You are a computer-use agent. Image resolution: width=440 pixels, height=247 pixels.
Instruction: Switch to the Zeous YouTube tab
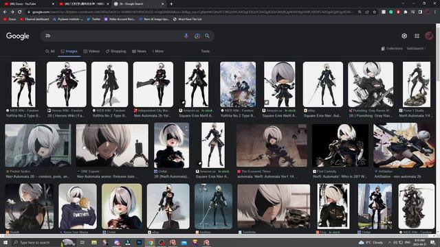click(x=28, y=4)
